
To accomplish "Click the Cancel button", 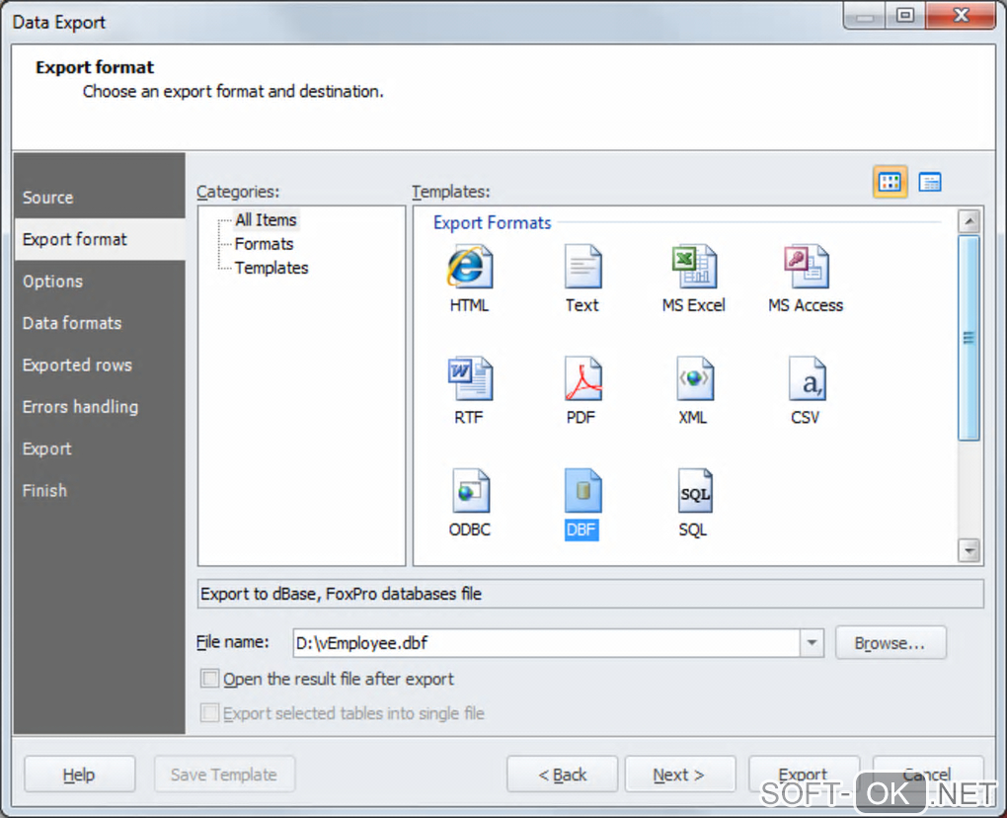I will pos(927,774).
